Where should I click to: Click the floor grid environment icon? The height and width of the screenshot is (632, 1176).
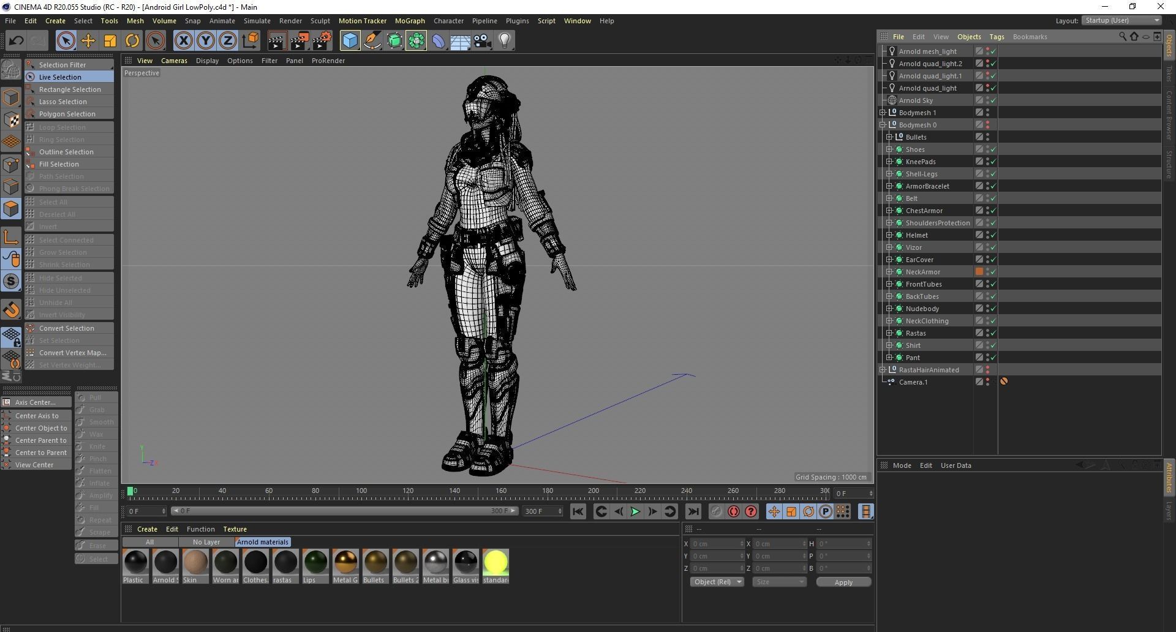tap(460, 41)
